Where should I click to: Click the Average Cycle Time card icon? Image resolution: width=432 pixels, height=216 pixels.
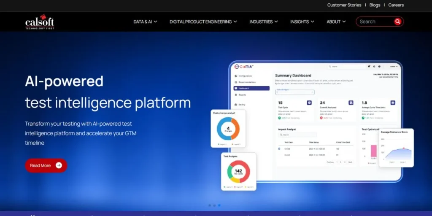coord(392,103)
